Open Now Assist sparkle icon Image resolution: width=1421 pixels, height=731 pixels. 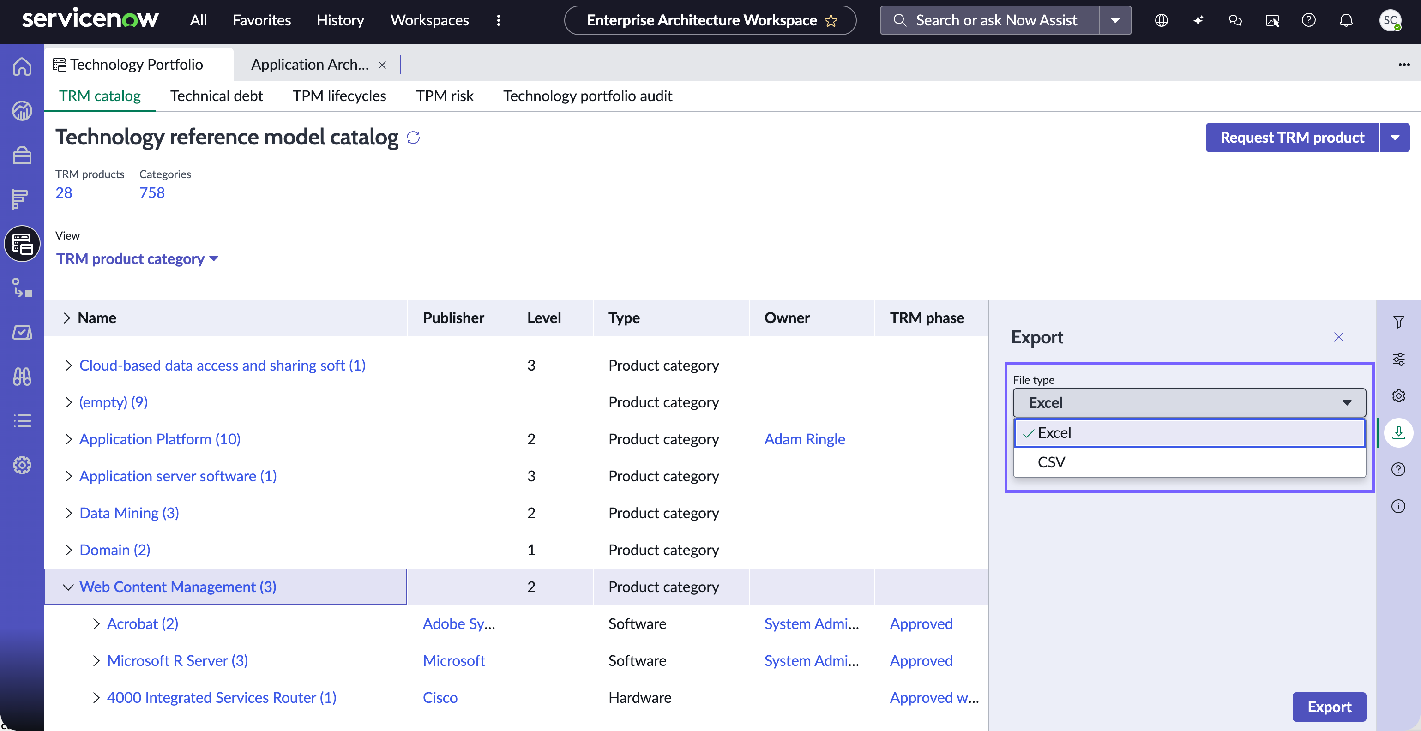(1198, 20)
